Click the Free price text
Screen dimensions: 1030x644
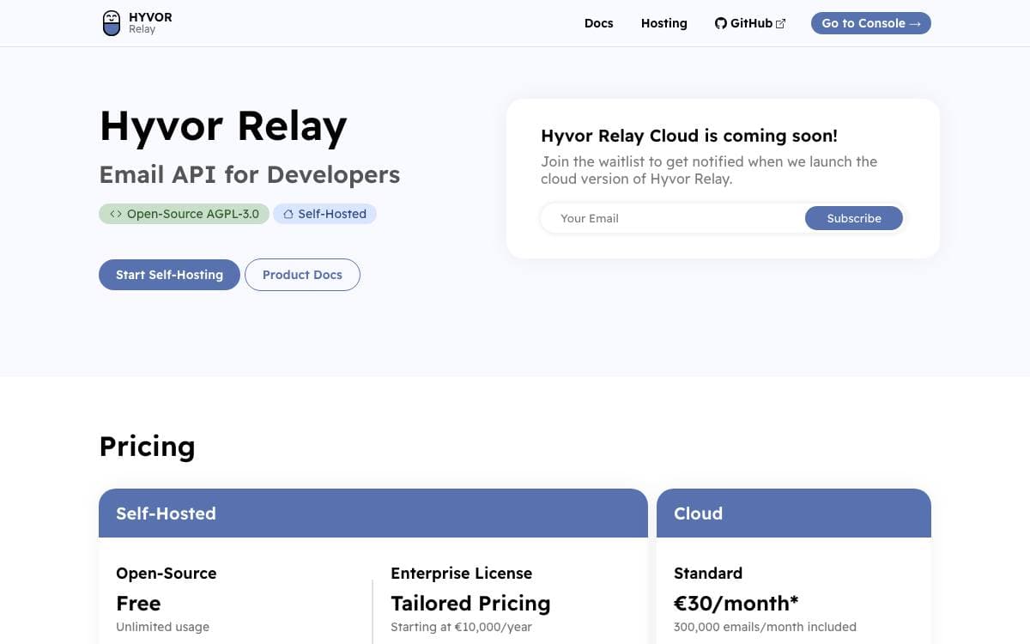[x=138, y=604]
